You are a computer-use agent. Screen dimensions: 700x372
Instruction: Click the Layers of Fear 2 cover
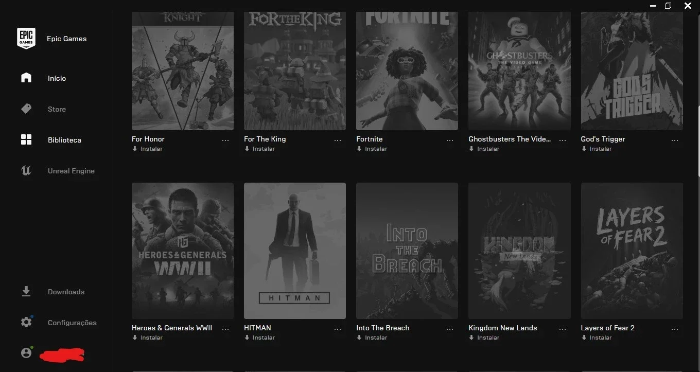tap(632, 251)
